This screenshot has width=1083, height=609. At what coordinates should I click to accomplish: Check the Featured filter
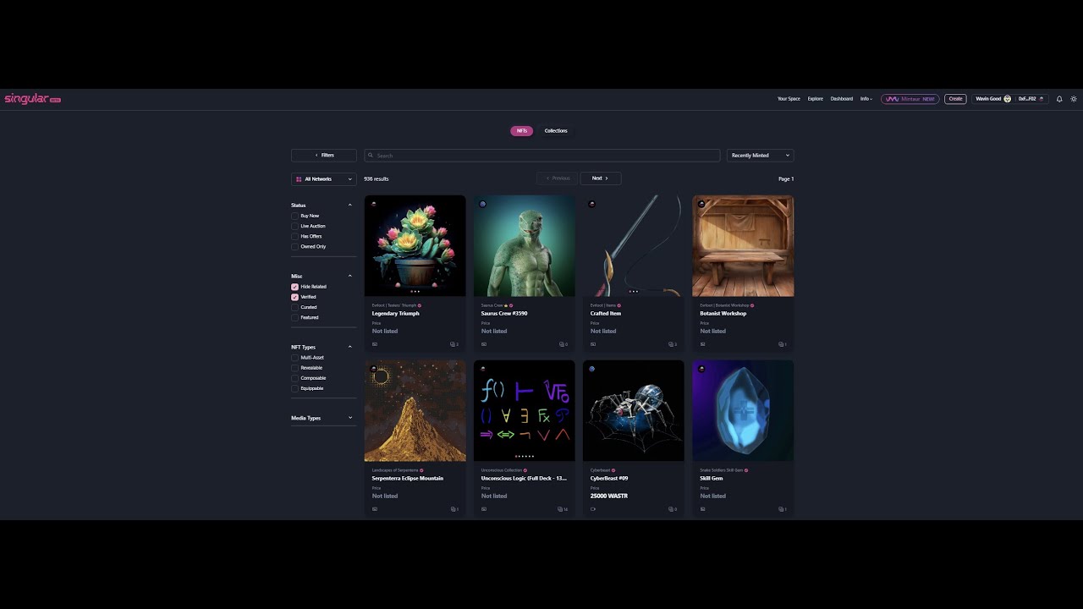tap(294, 317)
